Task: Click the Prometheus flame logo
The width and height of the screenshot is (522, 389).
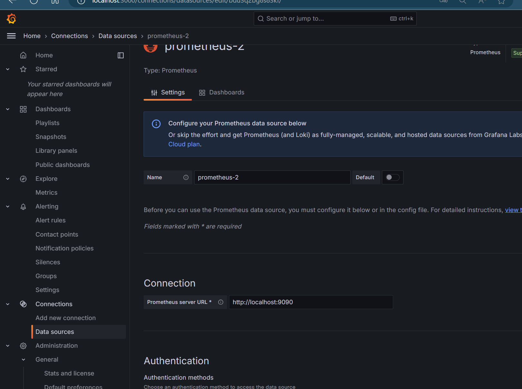Action: tap(151, 48)
